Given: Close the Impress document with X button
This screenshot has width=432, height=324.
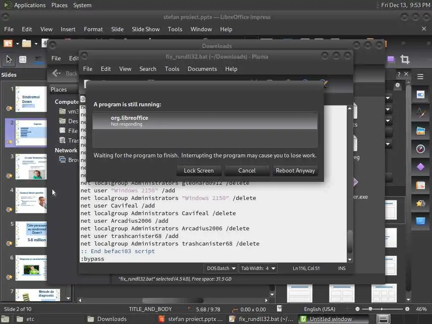Looking at the screenshot, I should (424, 29).
